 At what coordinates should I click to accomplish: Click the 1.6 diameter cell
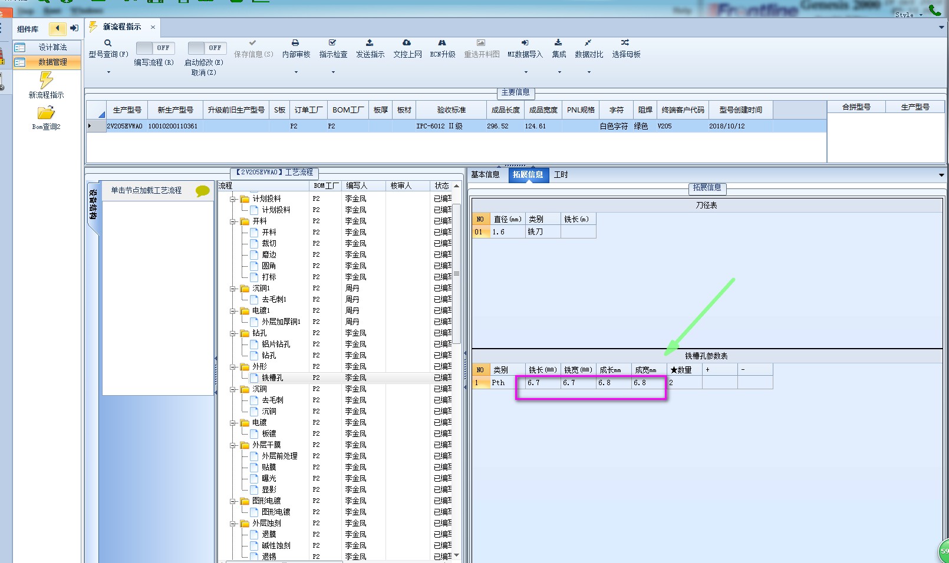[x=508, y=232]
